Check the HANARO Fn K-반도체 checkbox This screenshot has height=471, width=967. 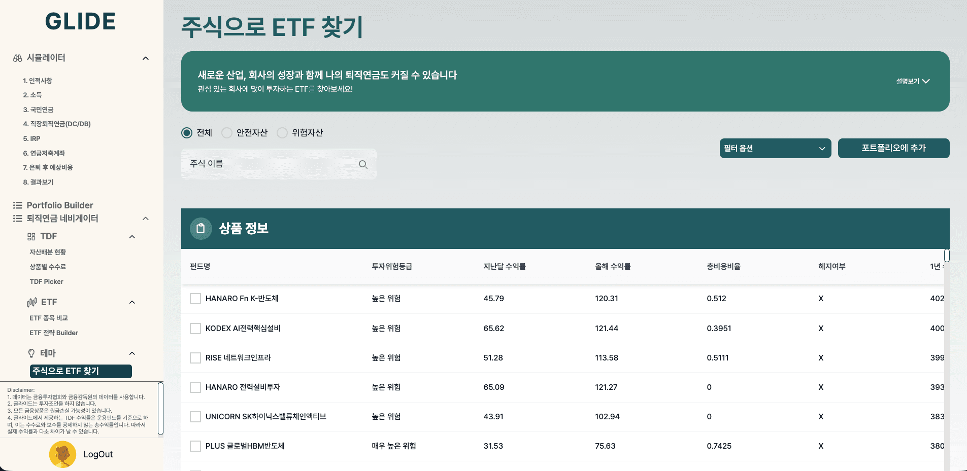(x=195, y=299)
